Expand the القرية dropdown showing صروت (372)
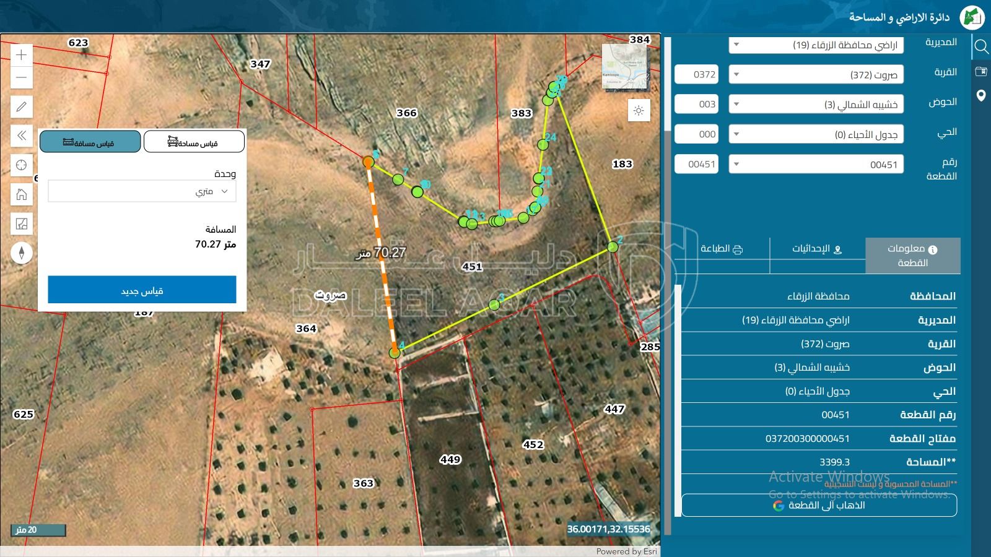The image size is (991, 557). tap(816, 75)
